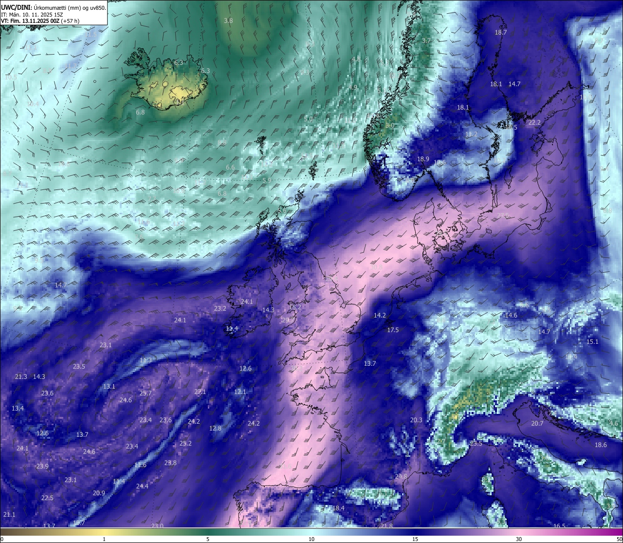623x543 pixels.
Task: Click the value label '27.1' southwest of Ireland
Action: [200, 392]
